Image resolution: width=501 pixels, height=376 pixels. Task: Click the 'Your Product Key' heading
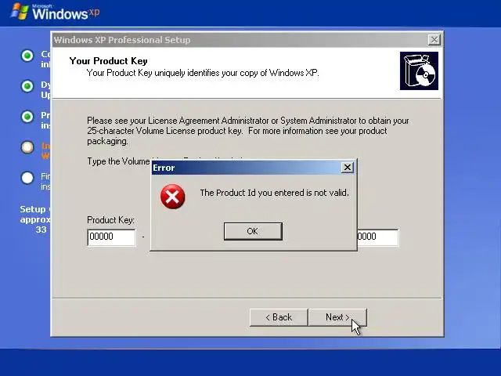(x=108, y=61)
